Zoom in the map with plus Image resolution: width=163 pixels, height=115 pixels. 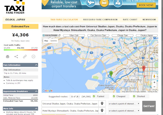[154, 82]
